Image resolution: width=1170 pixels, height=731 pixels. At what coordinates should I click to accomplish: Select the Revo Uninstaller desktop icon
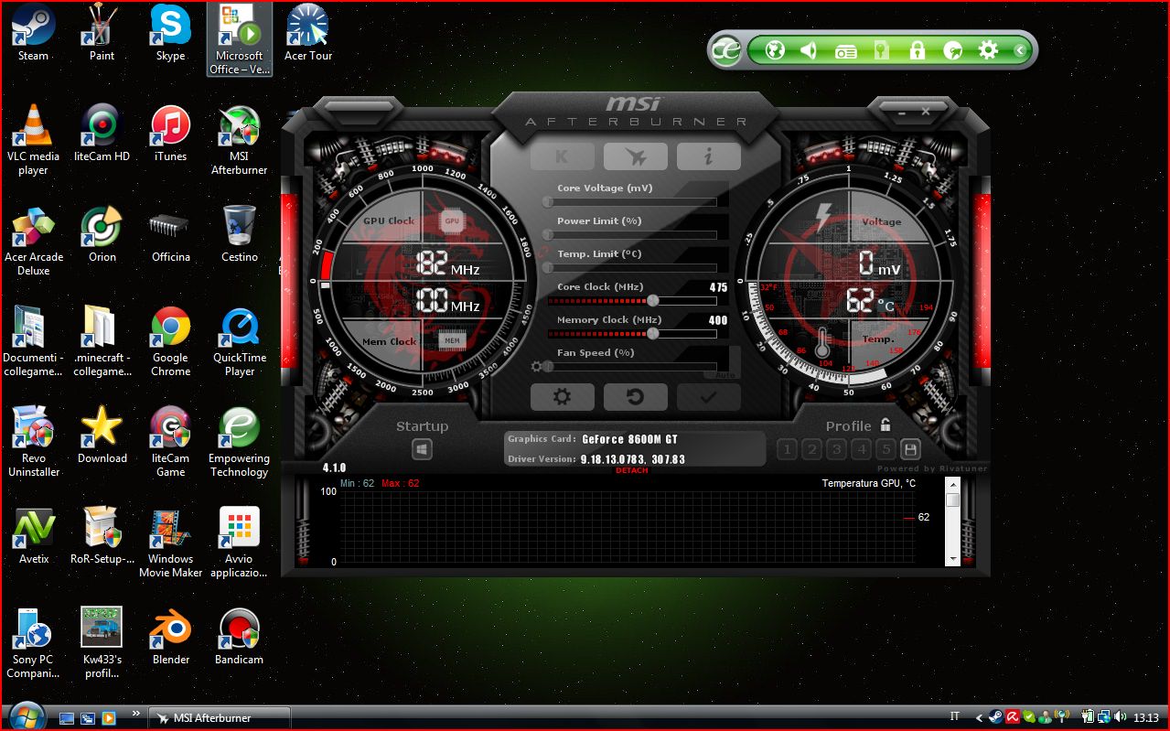tap(34, 442)
